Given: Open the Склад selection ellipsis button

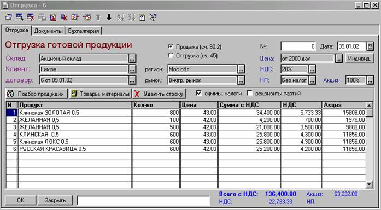Looking at the screenshot, I should (x=132, y=59).
